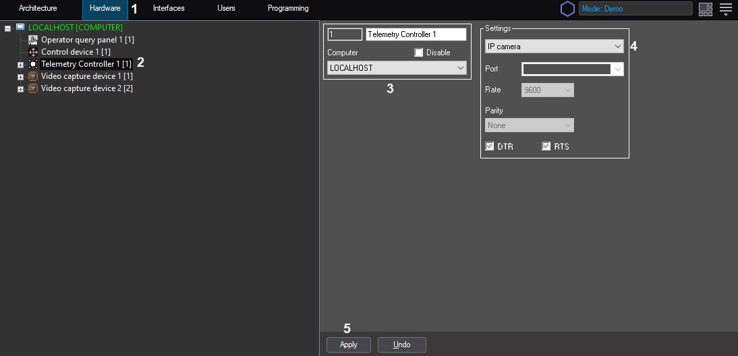Click the Operator query panel icon
The height and width of the screenshot is (356, 738).
[x=33, y=40]
